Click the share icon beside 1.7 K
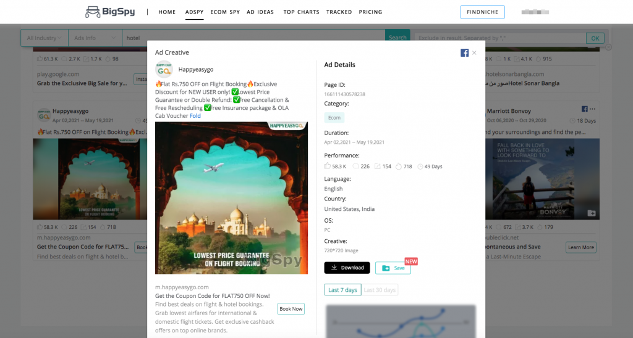The width and height of the screenshot is (633, 338). coord(86,59)
